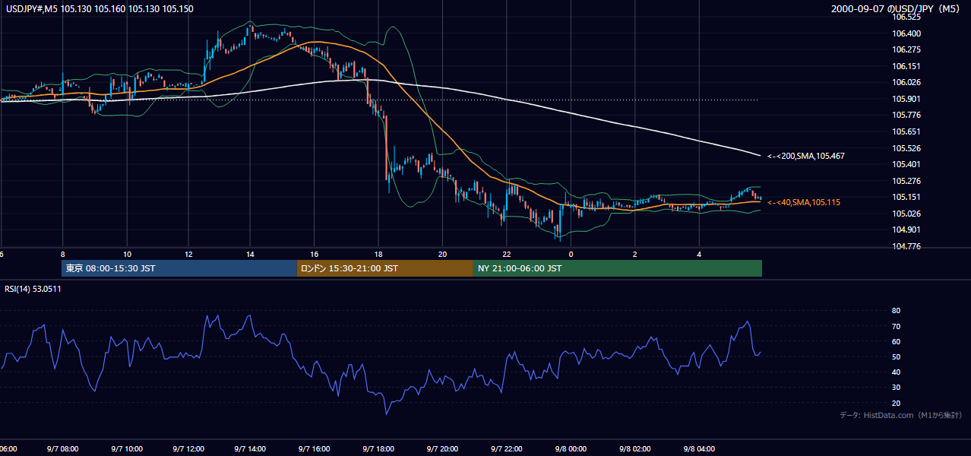The width and height of the screenshot is (971, 456).
Task: Click the 104.776 price axis label
Action: pyautogui.click(x=906, y=246)
